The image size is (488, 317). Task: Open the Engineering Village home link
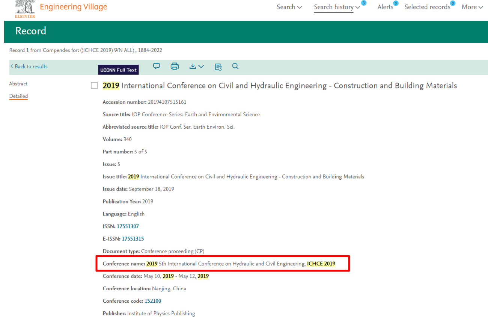coord(73,7)
